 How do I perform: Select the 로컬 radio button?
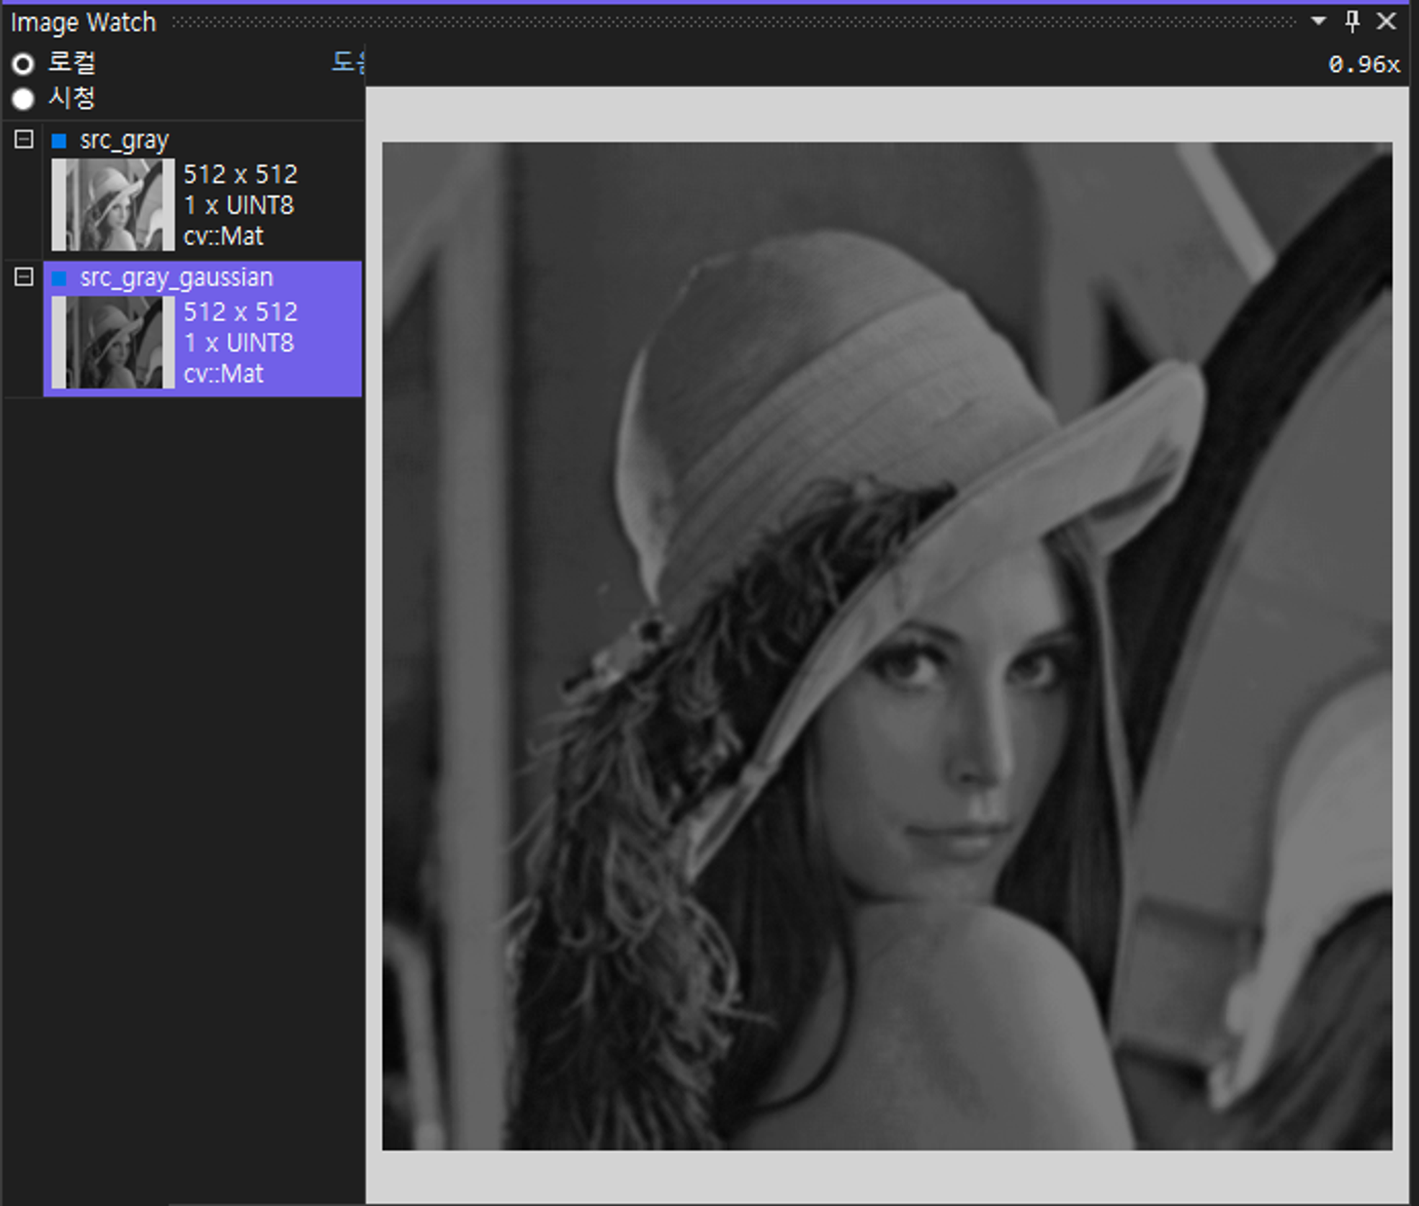(23, 64)
